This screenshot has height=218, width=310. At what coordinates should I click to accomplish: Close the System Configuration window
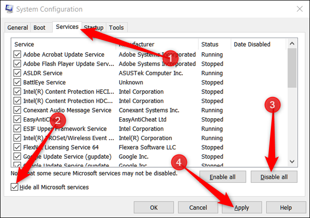click(x=300, y=9)
